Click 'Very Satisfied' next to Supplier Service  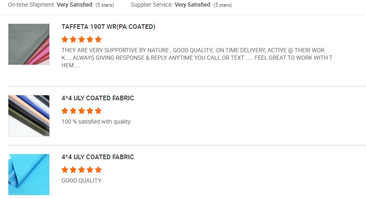pyautogui.click(x=192, y=5)
